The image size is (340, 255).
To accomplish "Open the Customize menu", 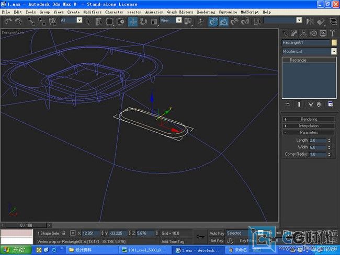I will (x=228, y=12).
